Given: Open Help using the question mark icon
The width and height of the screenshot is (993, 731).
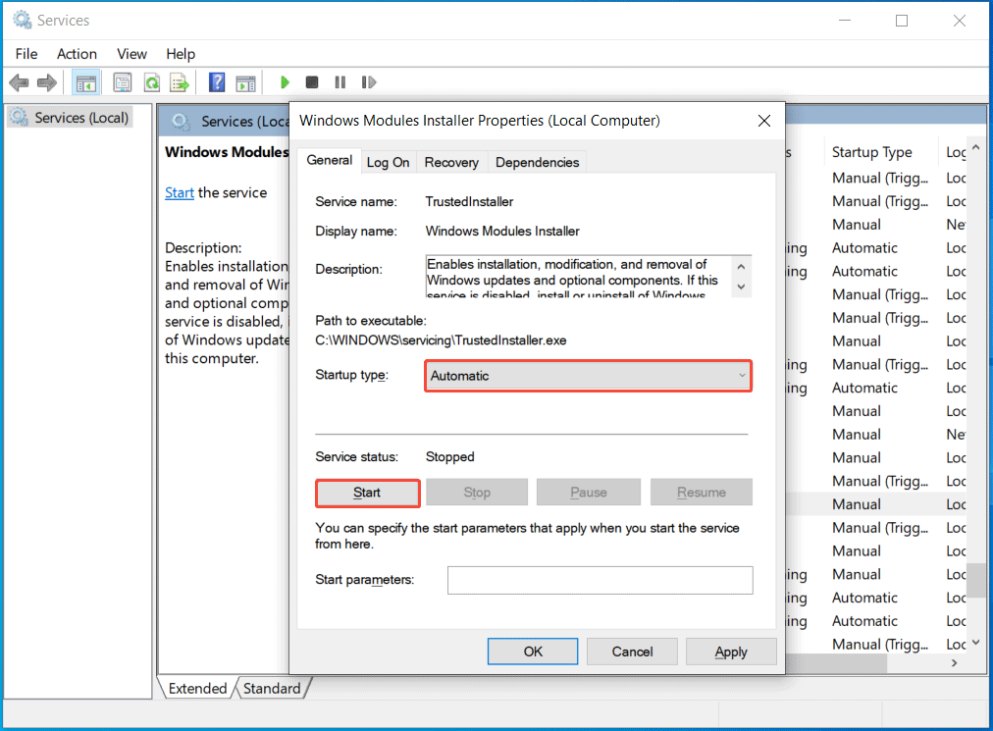Looking at the screenshot, I should [217, 81].
